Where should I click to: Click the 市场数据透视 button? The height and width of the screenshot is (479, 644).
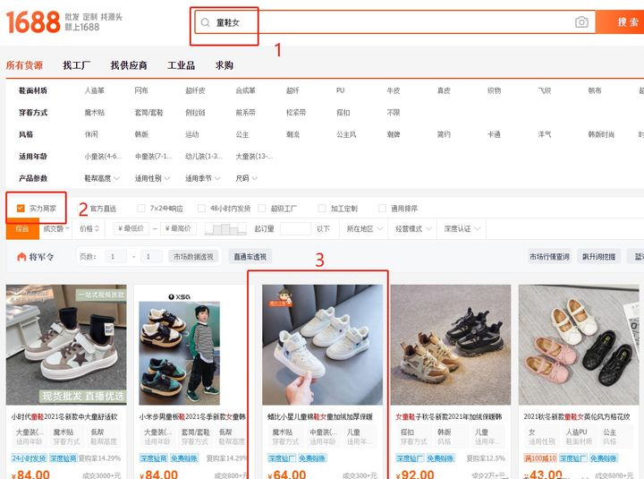(193, 257)
